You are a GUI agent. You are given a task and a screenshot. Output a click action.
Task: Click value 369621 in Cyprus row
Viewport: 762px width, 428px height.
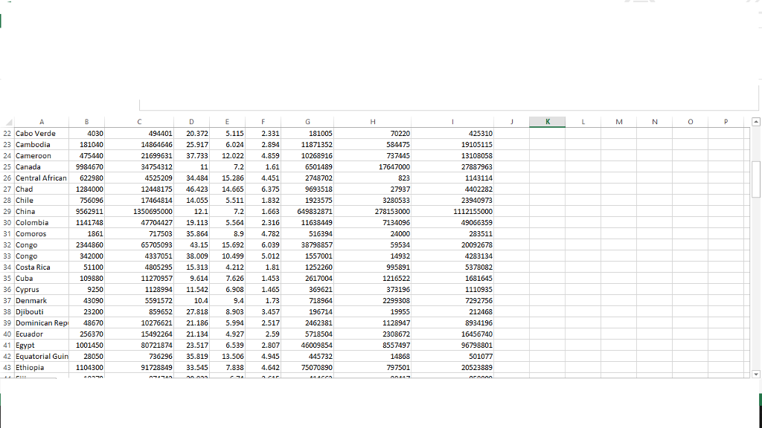pos(307,290)
